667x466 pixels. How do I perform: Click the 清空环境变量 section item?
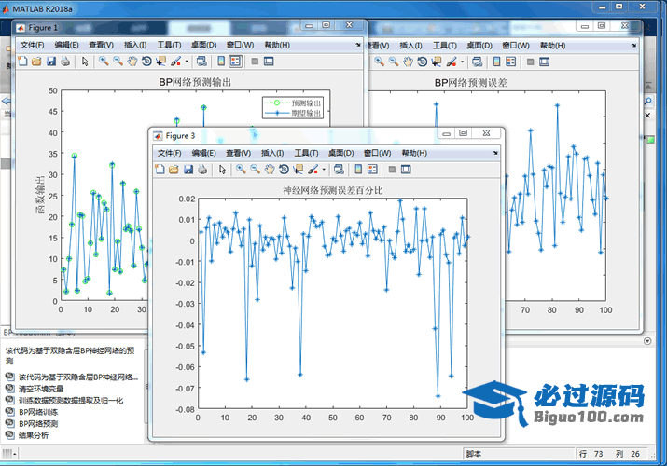coord(42,389)
